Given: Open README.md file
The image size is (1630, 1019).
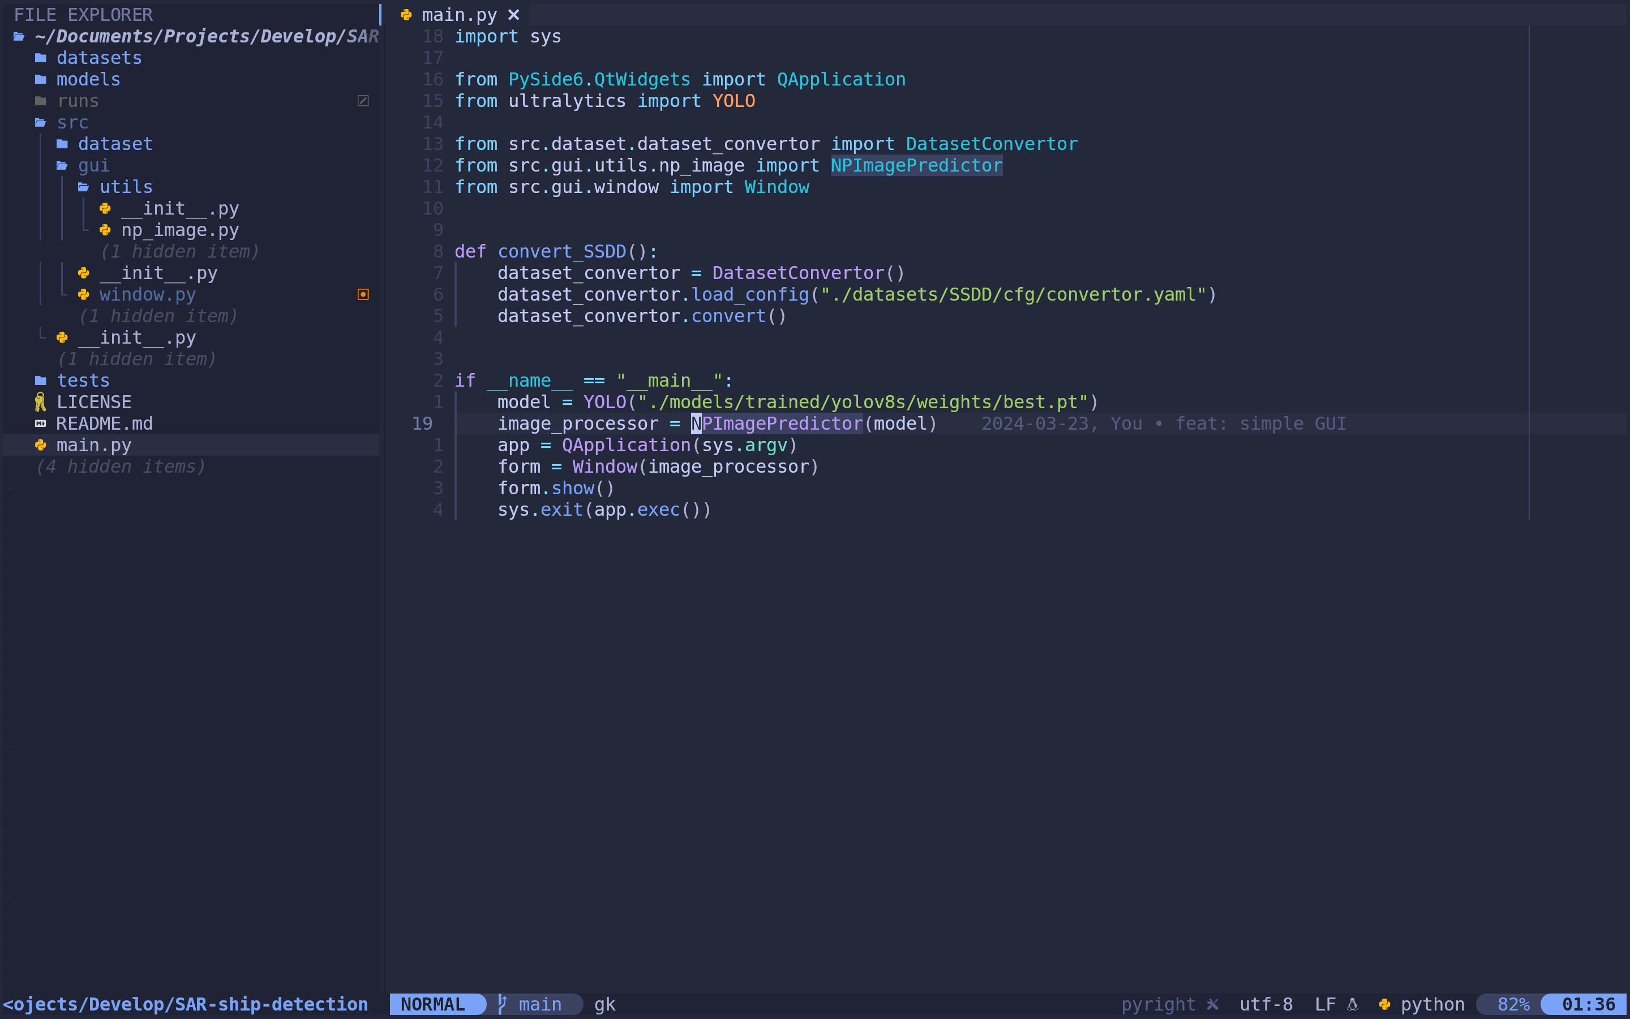Looking at the screenshot, I should pyautogui.click(x=104, y=424).
